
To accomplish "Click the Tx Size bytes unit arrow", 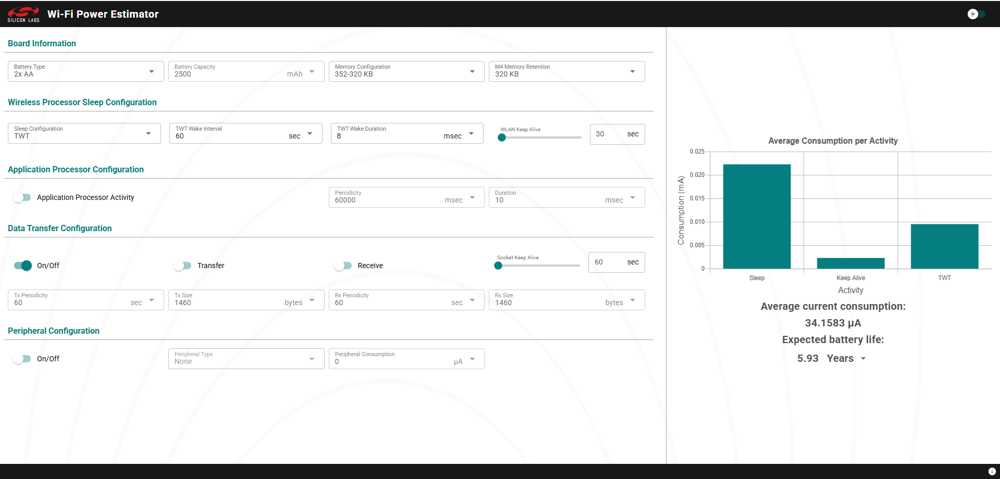I will coord(312,300).
